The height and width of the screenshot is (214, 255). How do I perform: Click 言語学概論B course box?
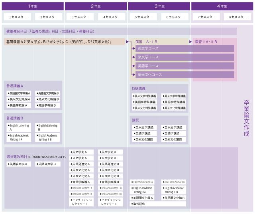click(x=110, y=182)
